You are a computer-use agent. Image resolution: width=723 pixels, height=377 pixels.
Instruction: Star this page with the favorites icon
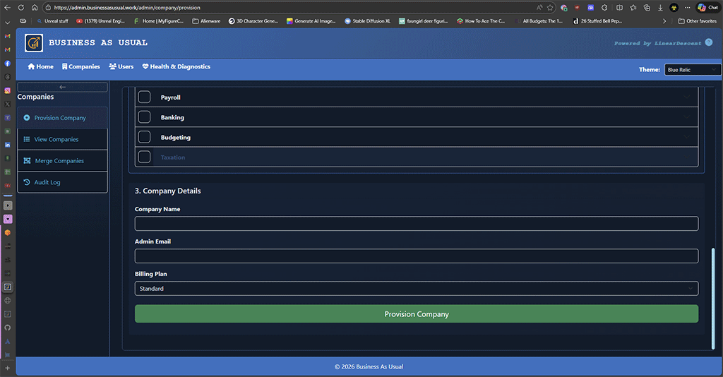pos(550,7)
